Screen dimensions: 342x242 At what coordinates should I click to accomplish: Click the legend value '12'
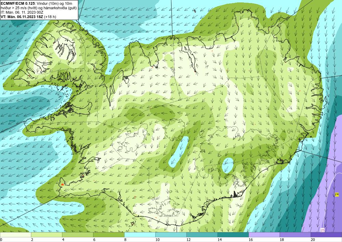click(188, 240)
